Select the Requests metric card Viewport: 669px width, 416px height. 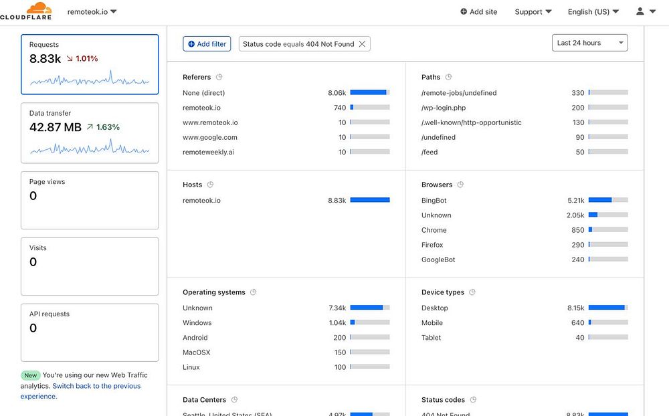90,64
